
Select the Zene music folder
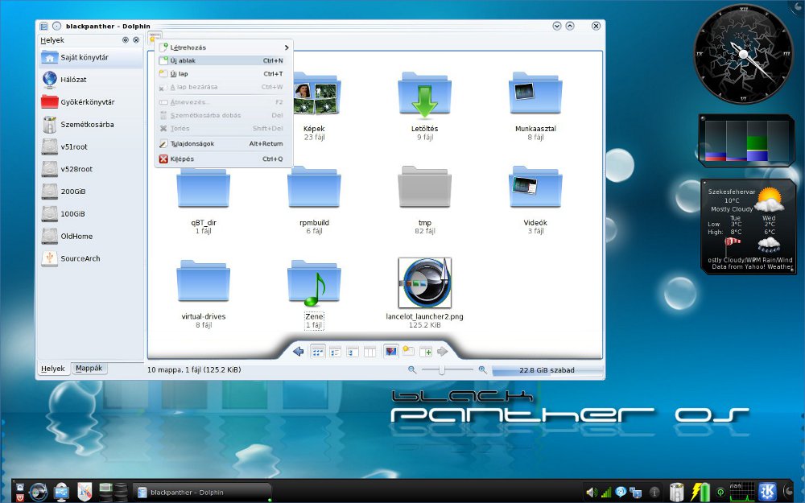pyautogui.click(x=314, y=294)
